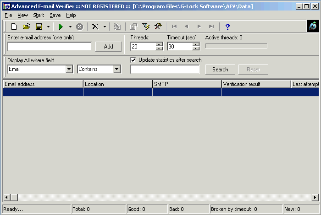Close the Advanced E-mail Verifier window
Screen dimensions: 321x215
coord(315,6)
